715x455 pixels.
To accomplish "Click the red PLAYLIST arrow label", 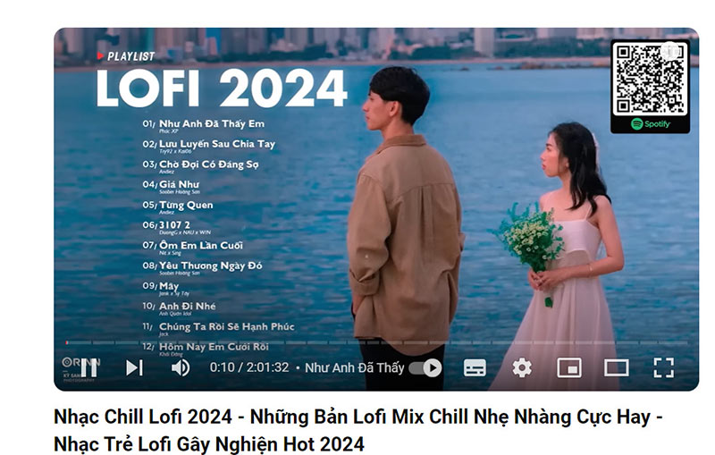I will coord(126,56).
